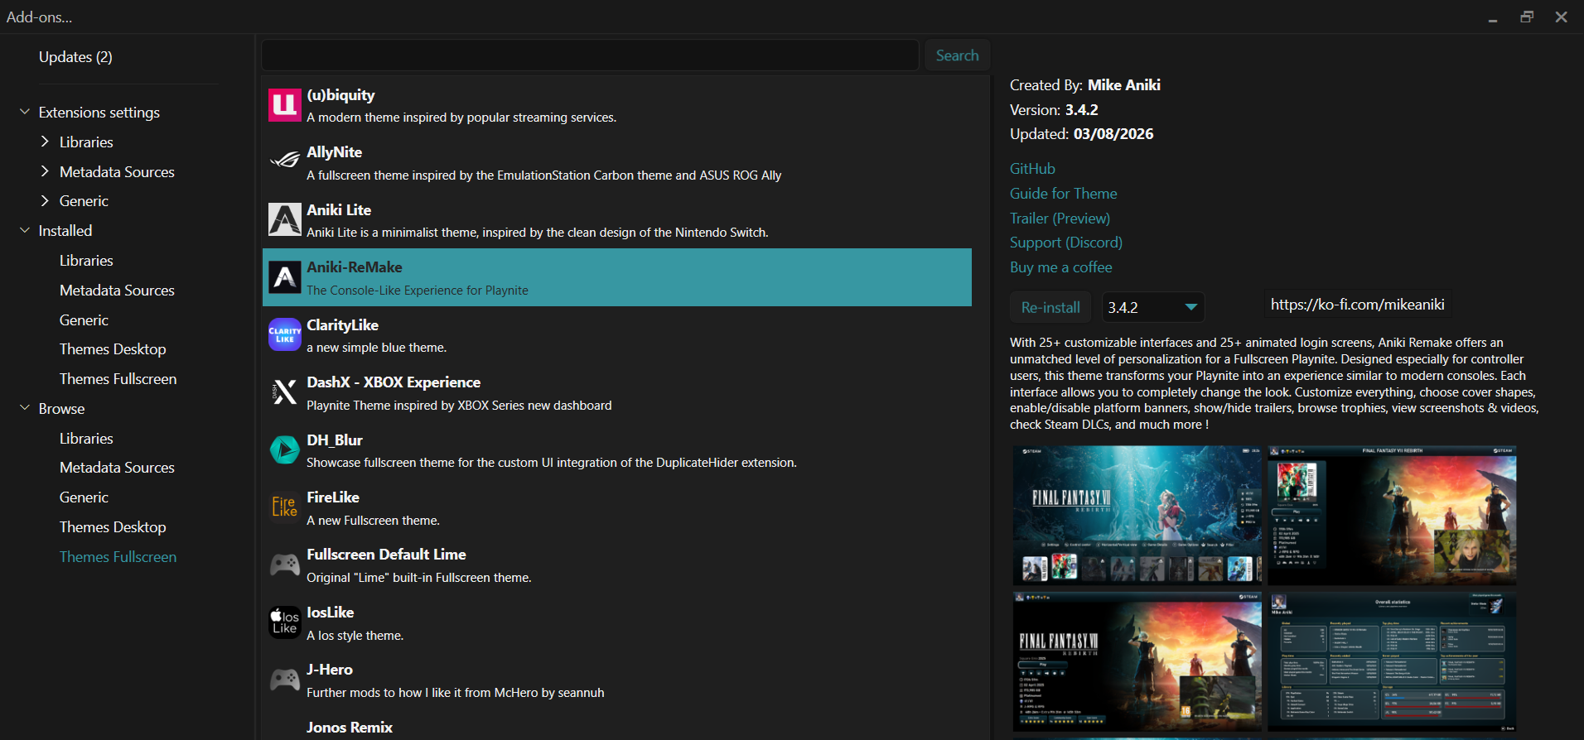Click the IosLike theme icon
The image size is (1584, 740).
(x=284, y=622)
